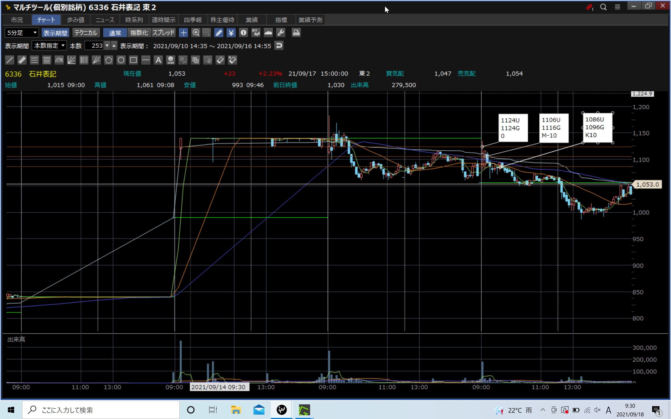Screen dimensions: 671x419
Task: Click the eraser tool icon
Action: (220, 60)
